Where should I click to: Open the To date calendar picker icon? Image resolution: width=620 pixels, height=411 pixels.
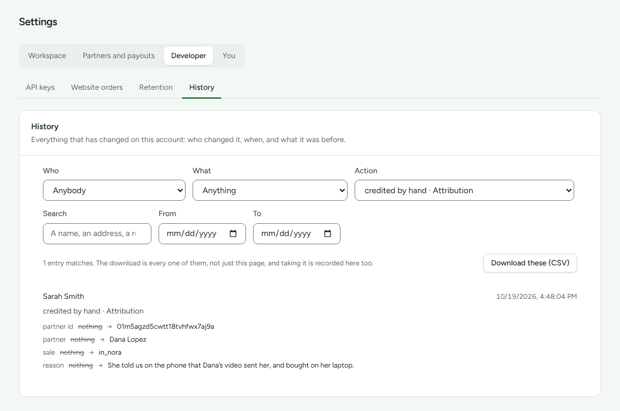tap(328, 233)
